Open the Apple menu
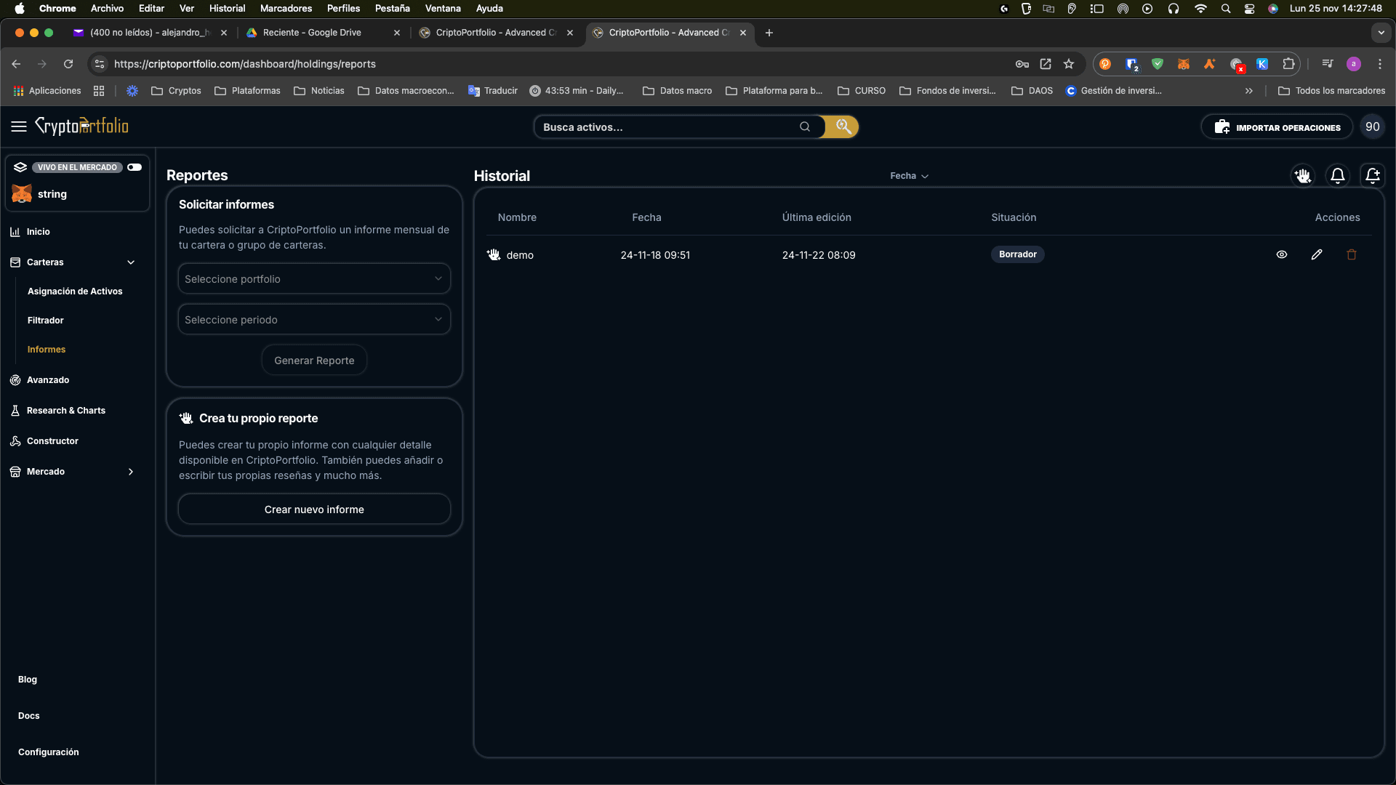 click(x=20, y=9)
